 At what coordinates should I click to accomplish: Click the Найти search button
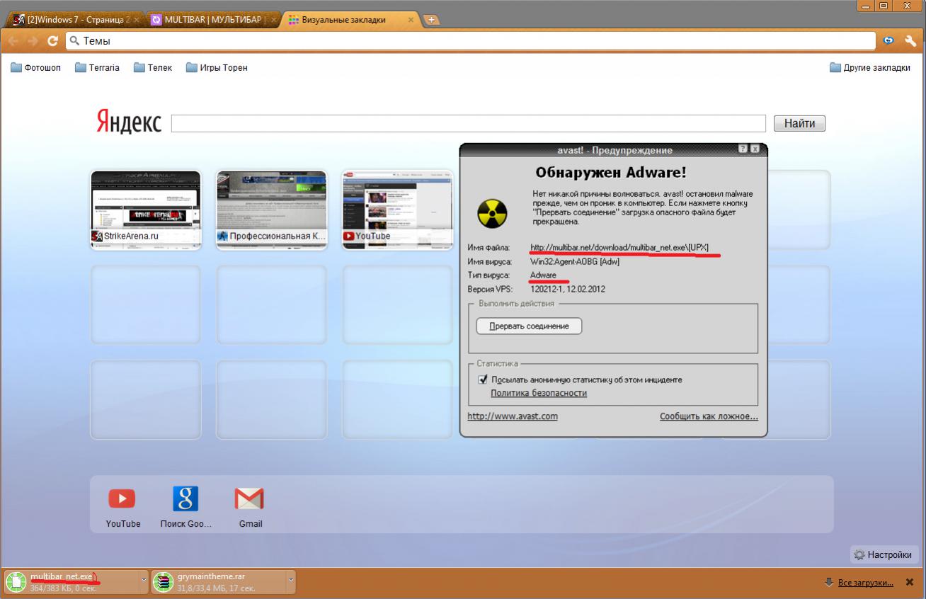pyautogui.click(x=799, y=123)
